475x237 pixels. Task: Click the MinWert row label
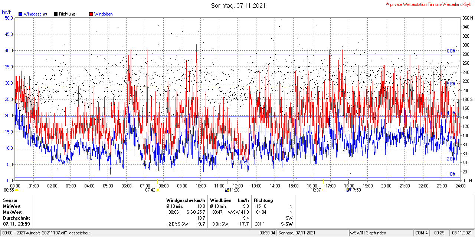[x=12, y=206]
